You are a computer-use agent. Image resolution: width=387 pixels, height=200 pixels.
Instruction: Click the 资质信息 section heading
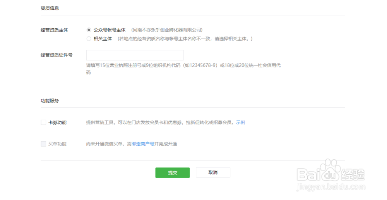[x=50, y=8]
